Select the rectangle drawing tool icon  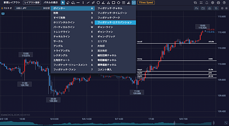[x=113, y=3]
